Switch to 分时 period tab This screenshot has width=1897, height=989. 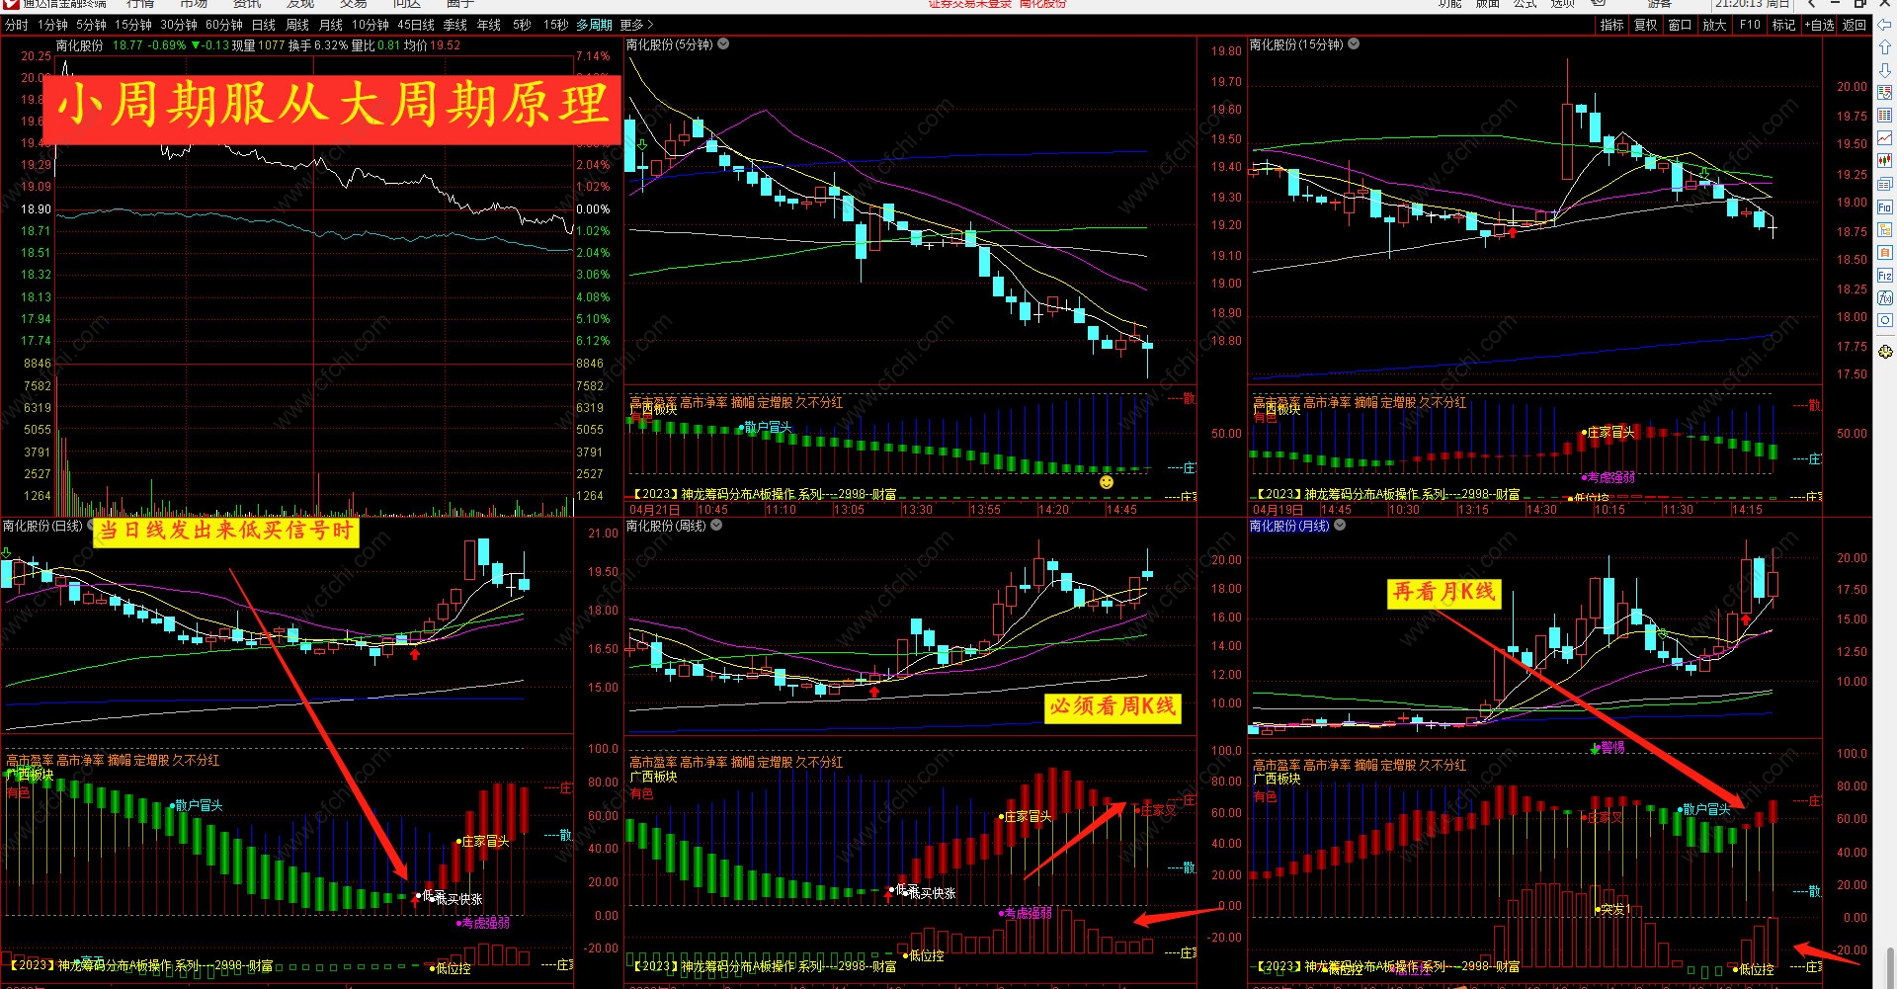coord(16,25)
